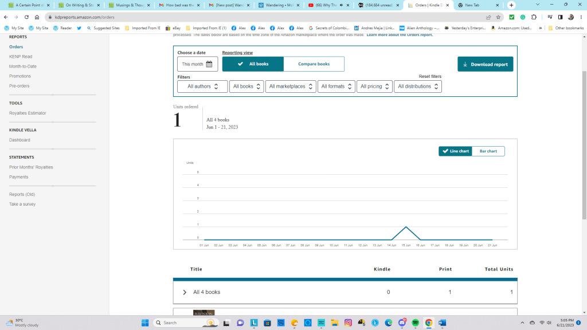Select the Line chart toggle
This screenshot has width=587, height=330.
[455, 151]
